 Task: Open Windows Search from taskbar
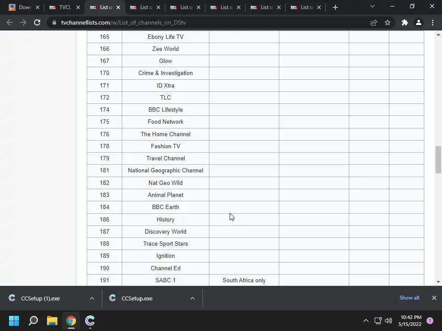pos(33,321)
